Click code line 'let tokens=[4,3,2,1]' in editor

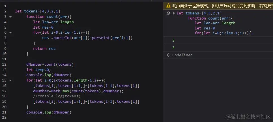38,11
